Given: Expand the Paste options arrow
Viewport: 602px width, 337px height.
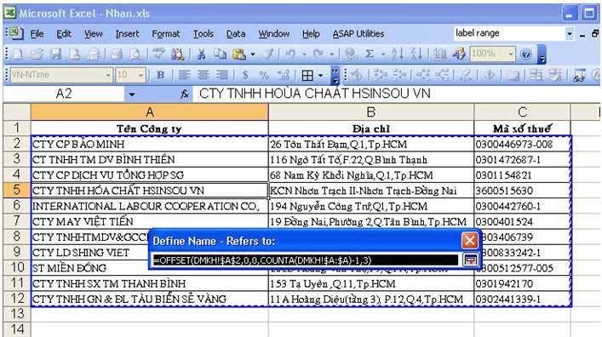Looking at the screenshot, I should click(x=253, y=54).
